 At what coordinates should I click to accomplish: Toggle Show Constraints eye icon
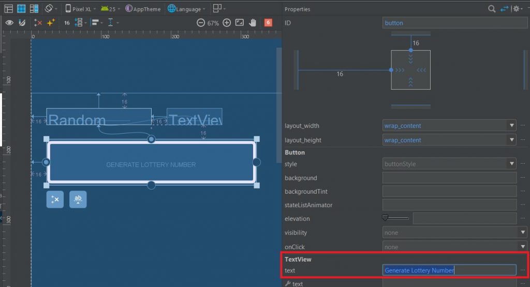click(9, 23)
